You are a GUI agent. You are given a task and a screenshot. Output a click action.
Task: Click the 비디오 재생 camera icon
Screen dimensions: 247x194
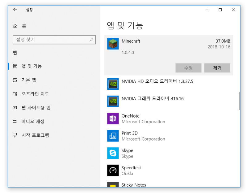coord(15,122)
